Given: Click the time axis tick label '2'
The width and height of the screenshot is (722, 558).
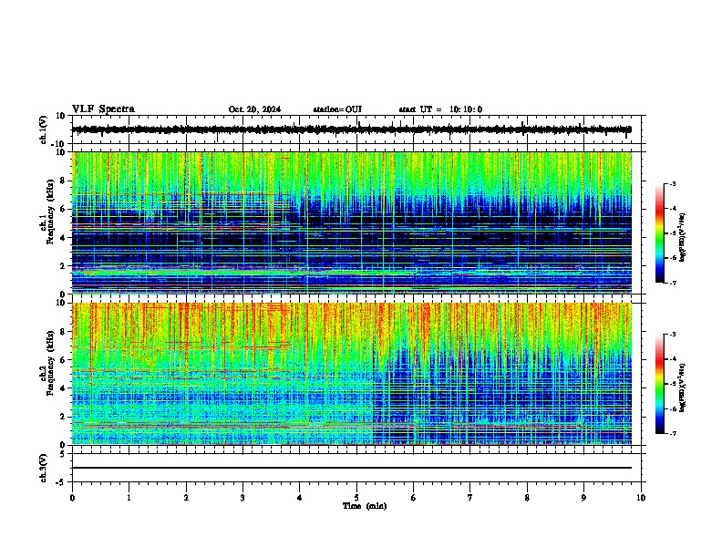Looking at the screenshot, I should (186, 498).
